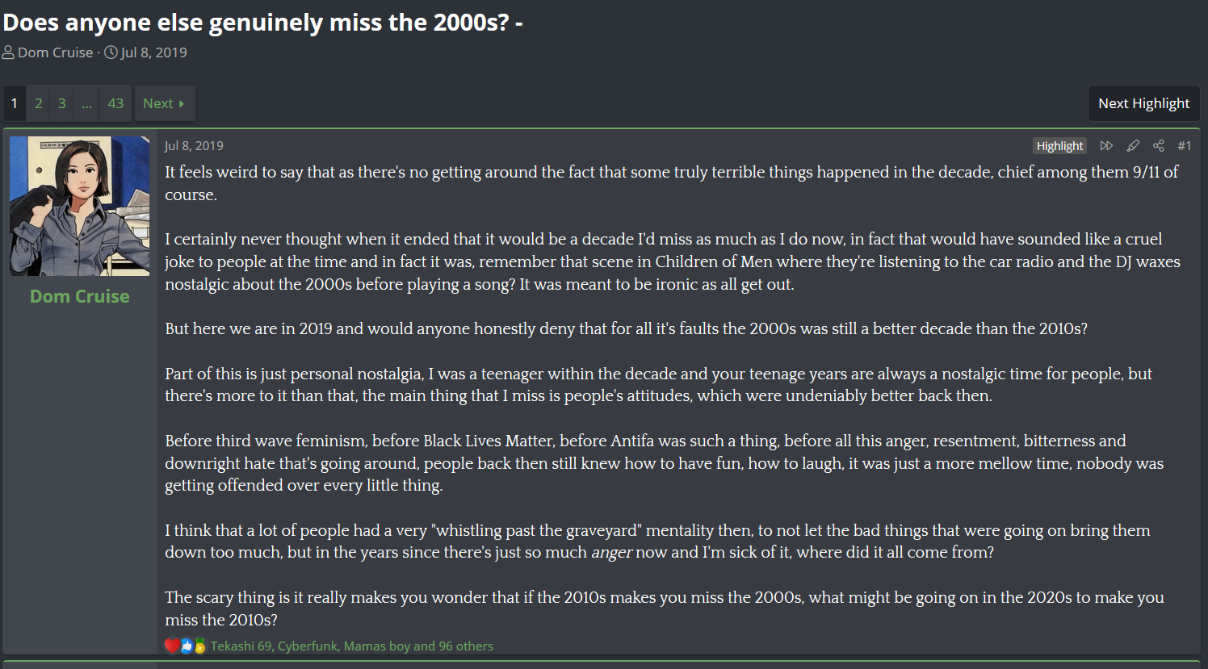Open page 2 of the thread

pos(38,103)
